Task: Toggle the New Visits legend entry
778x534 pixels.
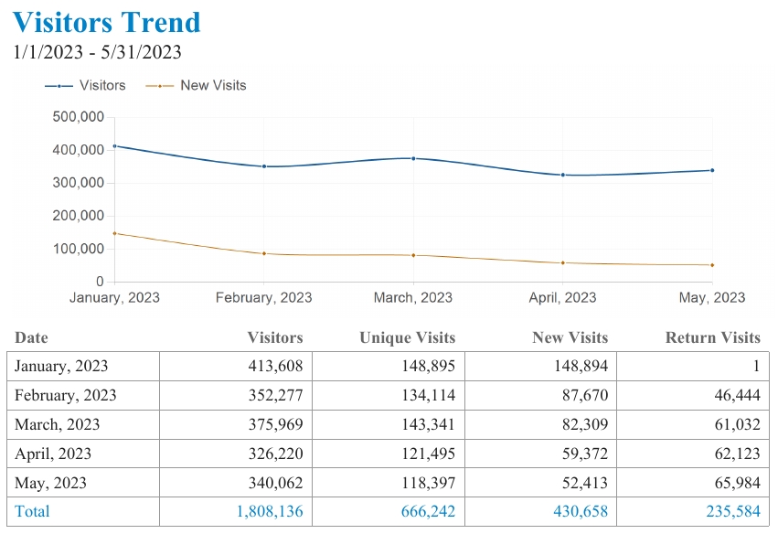Action: tap(196, 85)
